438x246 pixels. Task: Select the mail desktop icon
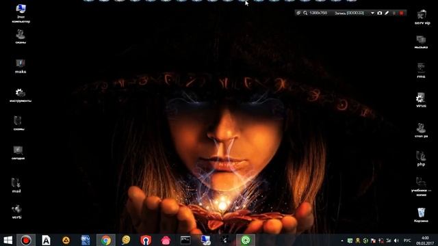16,185
